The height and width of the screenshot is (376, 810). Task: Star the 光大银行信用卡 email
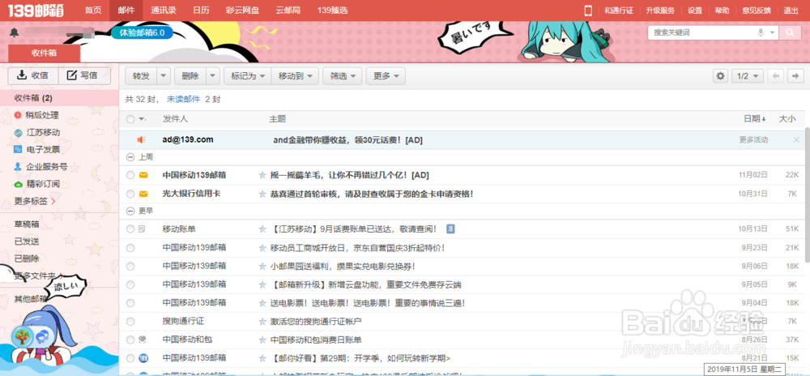262,194
